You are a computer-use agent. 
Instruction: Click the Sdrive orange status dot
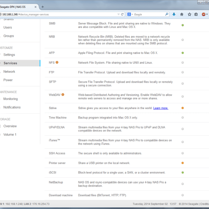click(183, 108)
